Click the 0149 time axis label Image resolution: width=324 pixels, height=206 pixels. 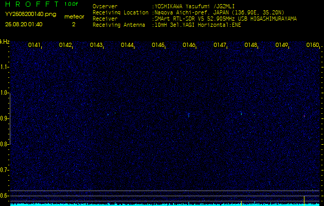[x=282, y=45]
